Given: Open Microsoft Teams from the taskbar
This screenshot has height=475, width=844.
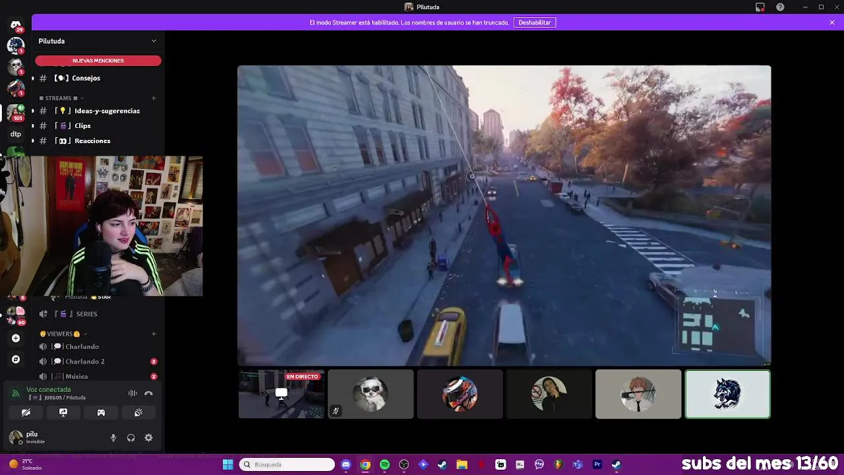Looking at the screenshot, I should pyautogui.click(x=578, y=464).
